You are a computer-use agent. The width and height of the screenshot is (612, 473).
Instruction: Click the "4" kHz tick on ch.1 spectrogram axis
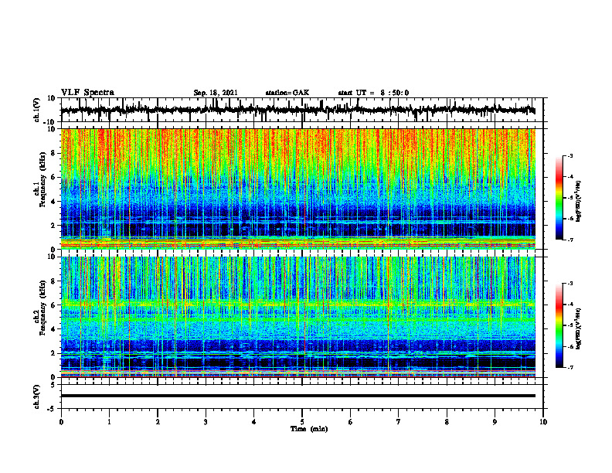coord(53,202)
